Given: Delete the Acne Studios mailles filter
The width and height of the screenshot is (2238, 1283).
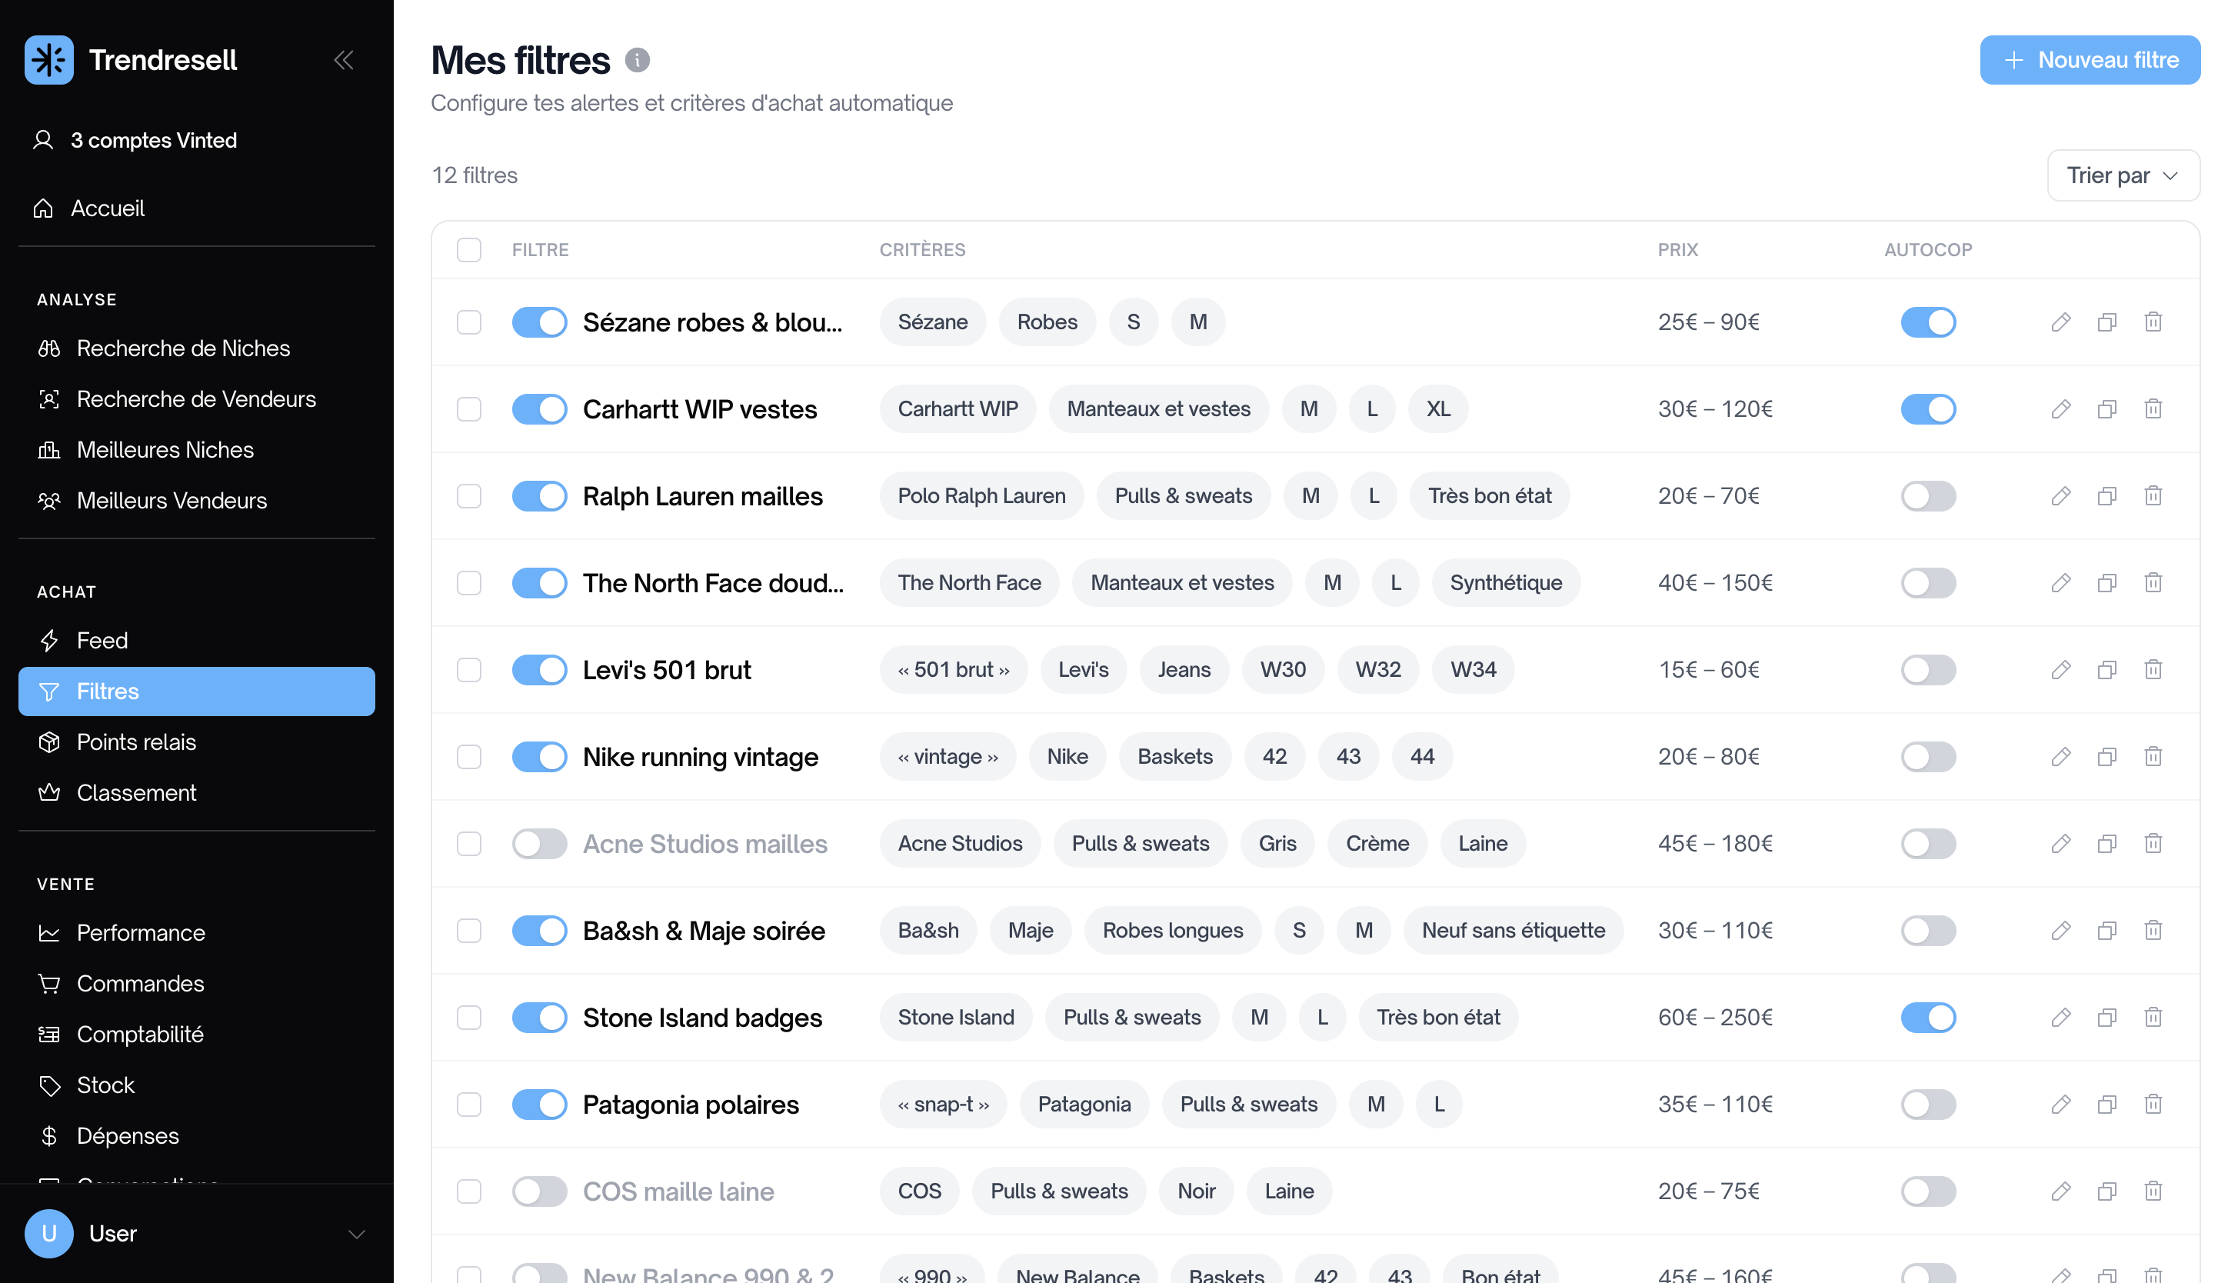Looking at the screenshot, I should pyautogui.click(x=2153, y=843).
